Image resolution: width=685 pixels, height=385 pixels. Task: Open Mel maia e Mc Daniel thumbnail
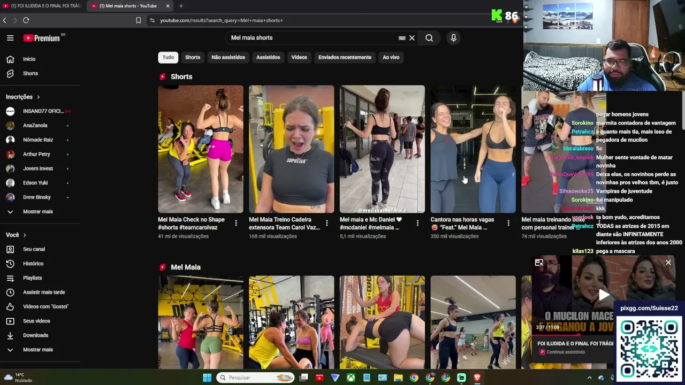click(x=382, y=149)
